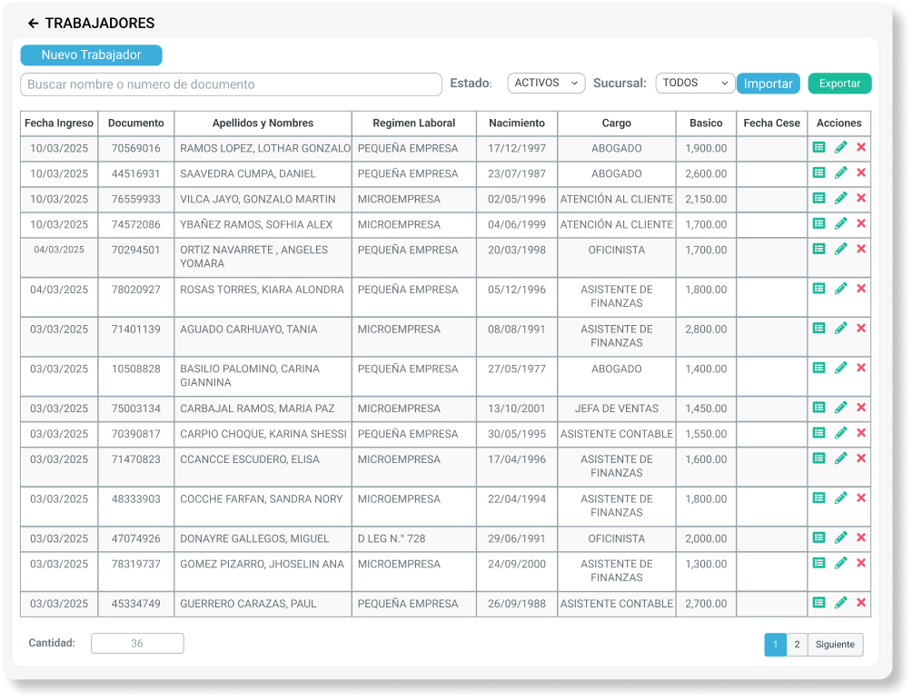Click Siguiente to advance pages
The height and width of the screenshot is (700, 913).
(x=834, y=645)
